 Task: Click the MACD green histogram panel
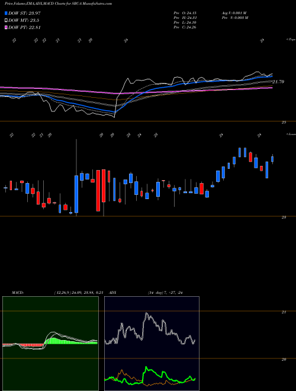click(x=50, y=344)
